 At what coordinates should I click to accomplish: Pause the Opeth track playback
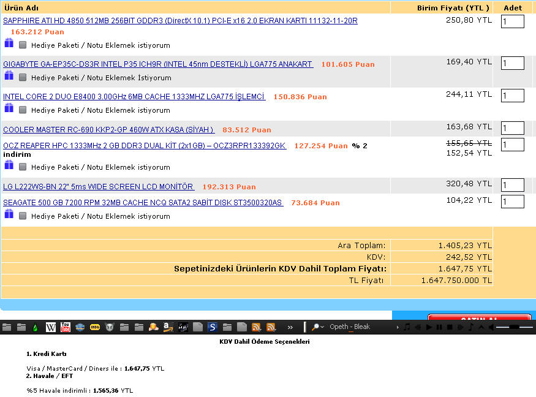(x=439, y=327)
